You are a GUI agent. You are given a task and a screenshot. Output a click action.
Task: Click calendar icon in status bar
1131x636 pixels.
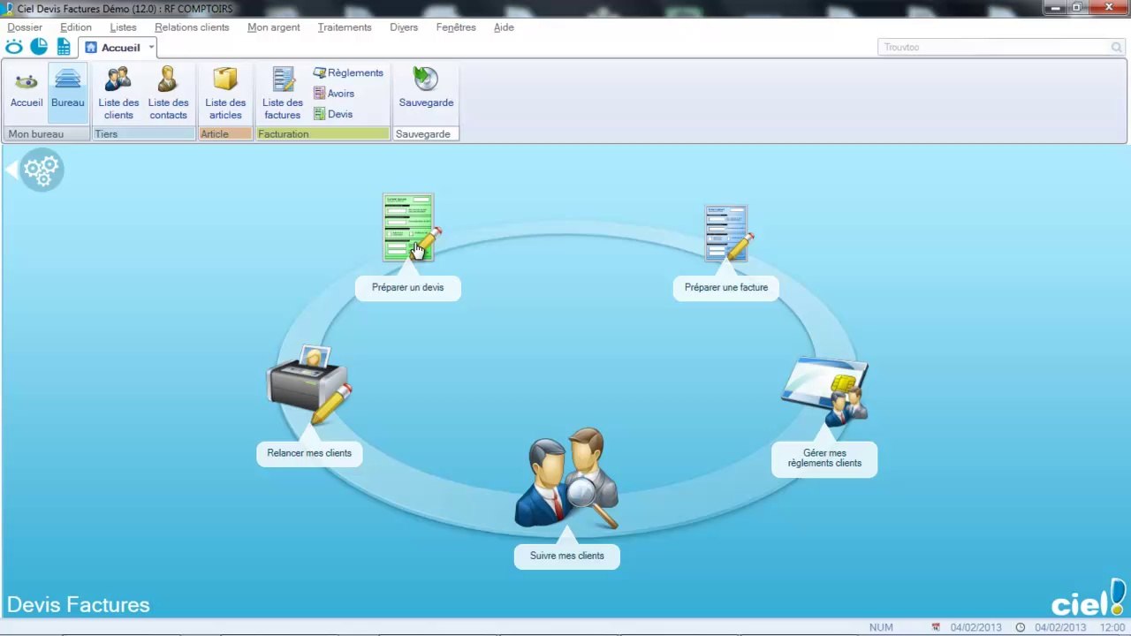(936, 627)
